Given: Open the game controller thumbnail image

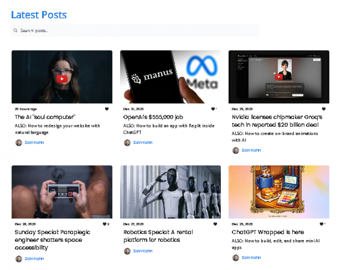Looking at the screenshot, I should pyautogui.click(x=62, y=192).
